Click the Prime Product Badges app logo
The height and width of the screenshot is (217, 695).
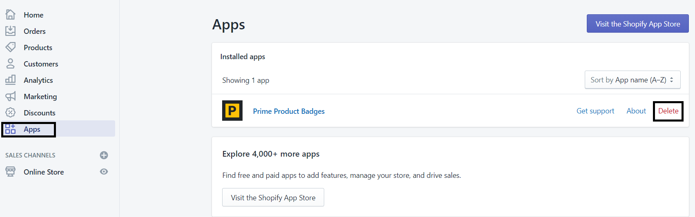coord(232,111)
